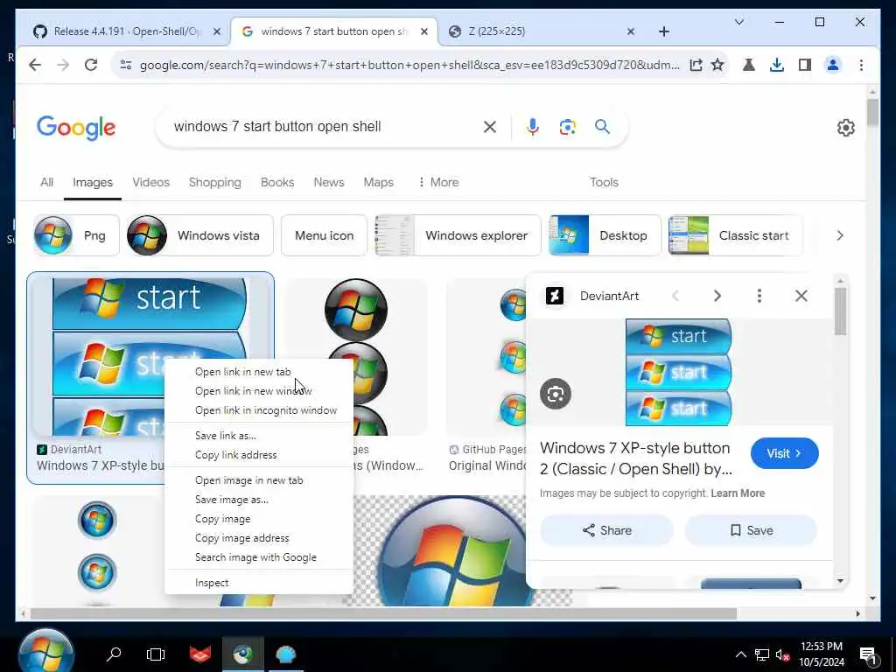This screenshot has width=896, height=672.
Task: Open Chrome tab search dropdown
Action: point(738,22)
